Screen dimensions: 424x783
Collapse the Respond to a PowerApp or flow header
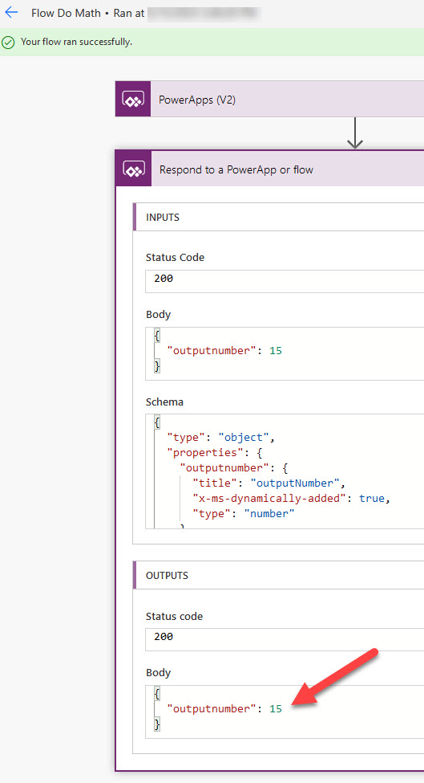pos(270,169)
